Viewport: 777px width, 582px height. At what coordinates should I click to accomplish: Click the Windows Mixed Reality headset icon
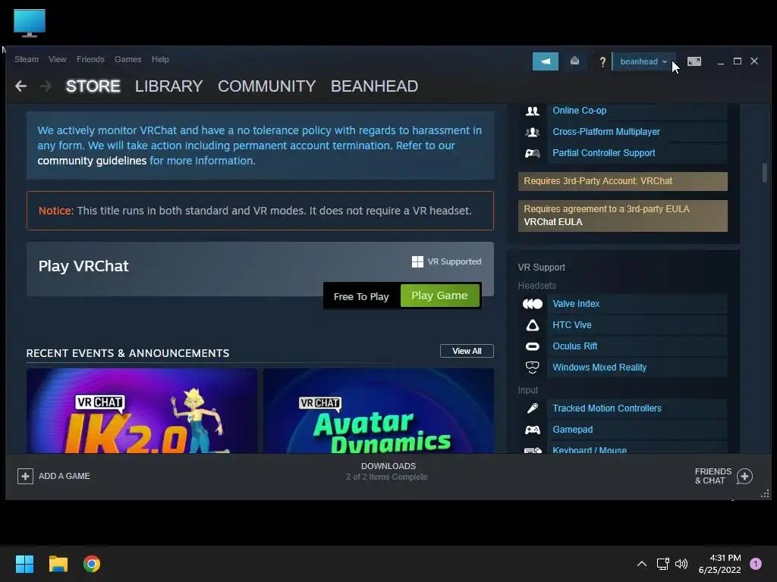click(532, 368)
